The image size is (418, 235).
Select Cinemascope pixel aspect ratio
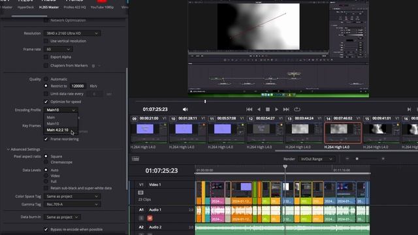46,162
